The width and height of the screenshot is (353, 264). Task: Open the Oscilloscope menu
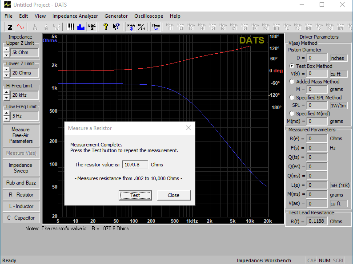(148, 16)
